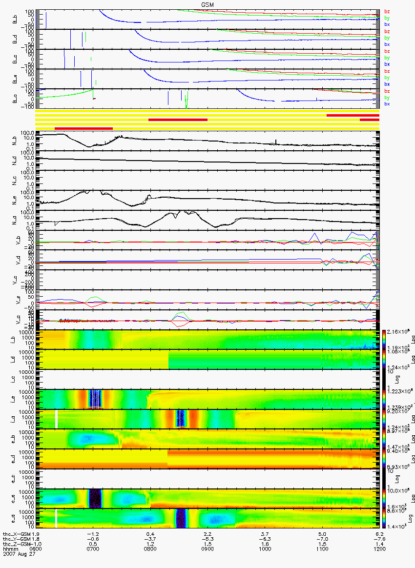
Task: Click the 1000 time axis label
Action: pyautogui.click(x=265, y=549)
